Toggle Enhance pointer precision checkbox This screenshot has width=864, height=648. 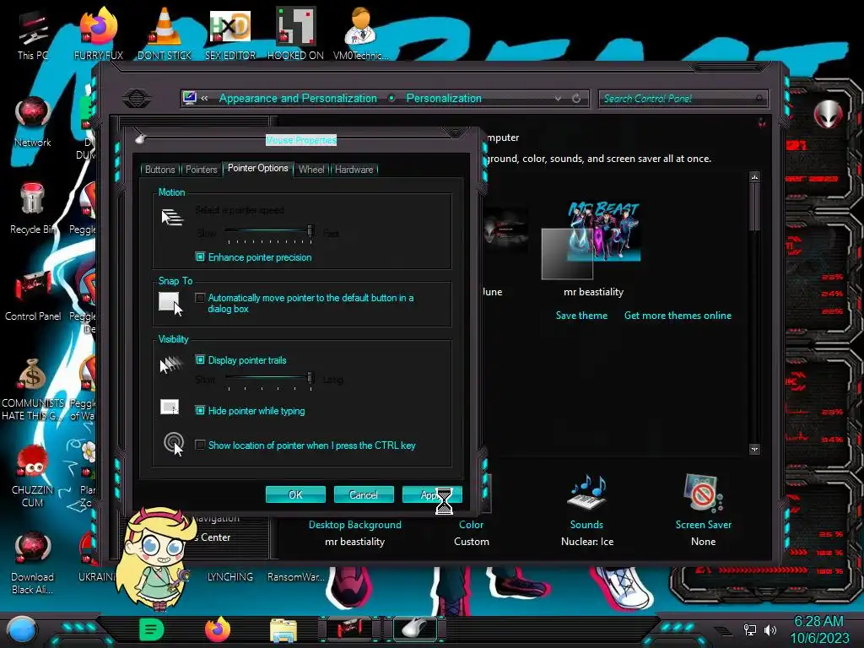[x=200, y=256]
